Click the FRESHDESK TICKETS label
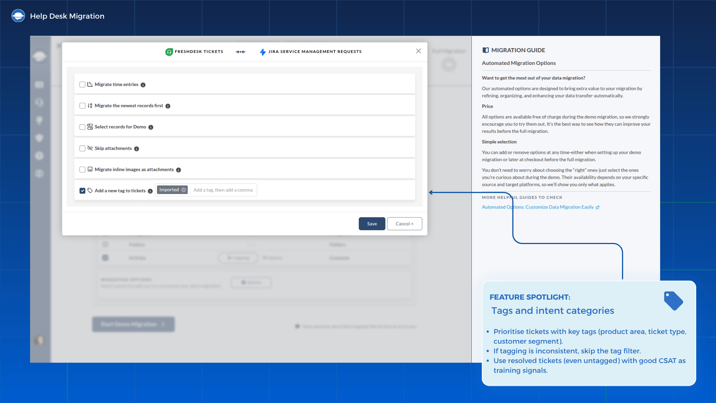 tap(199, 52)
